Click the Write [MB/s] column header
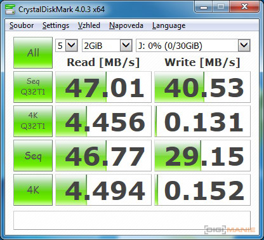 (x=202, y=63)
